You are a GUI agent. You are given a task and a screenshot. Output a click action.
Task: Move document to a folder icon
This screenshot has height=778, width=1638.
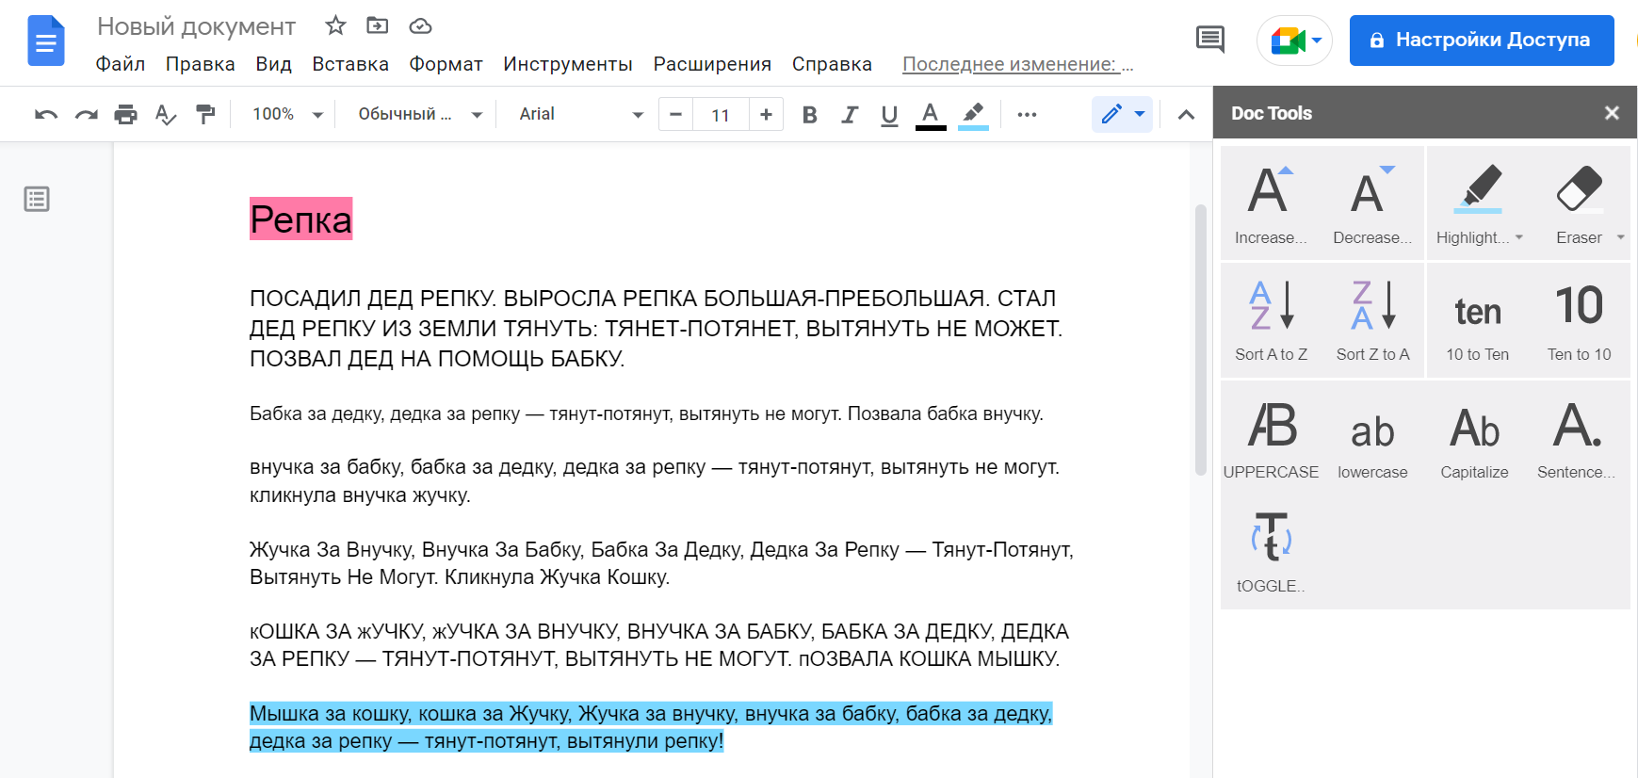[378, 25]
